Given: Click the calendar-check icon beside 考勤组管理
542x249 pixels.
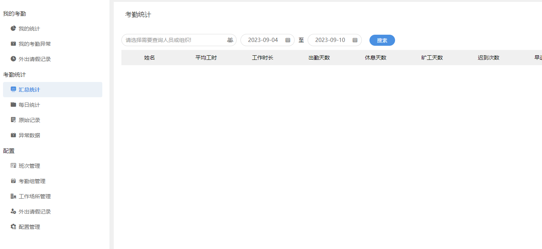Looking at the screenshot, I should [13, 181].
